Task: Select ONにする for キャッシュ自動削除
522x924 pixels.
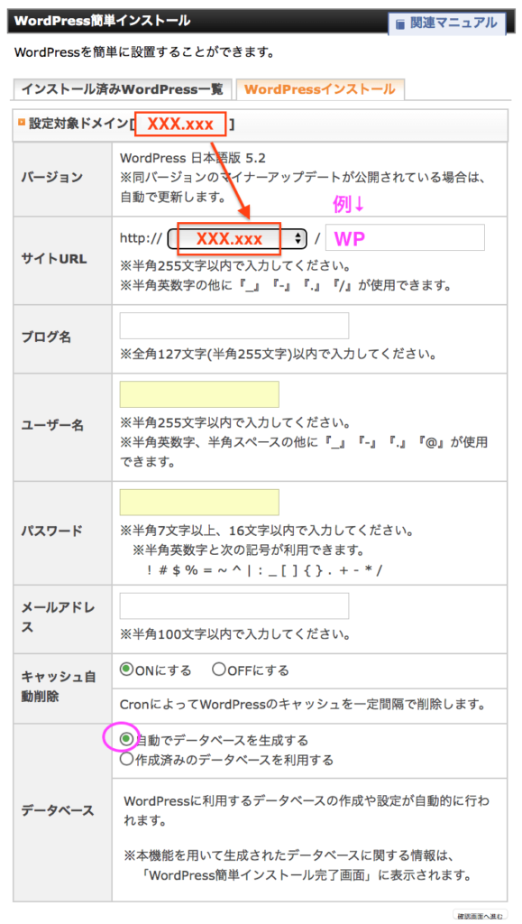Action: coord(125,670)
